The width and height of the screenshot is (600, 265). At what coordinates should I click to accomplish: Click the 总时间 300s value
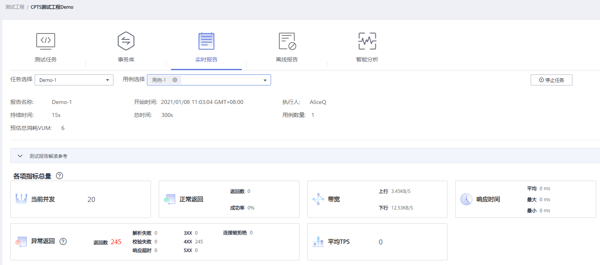[167, 115]
